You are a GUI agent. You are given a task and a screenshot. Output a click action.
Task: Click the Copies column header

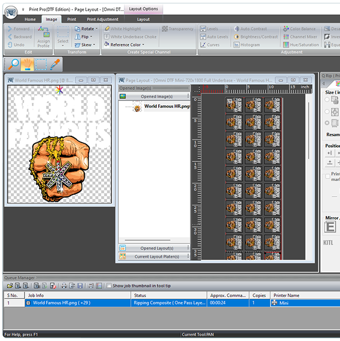coord(260,296)
